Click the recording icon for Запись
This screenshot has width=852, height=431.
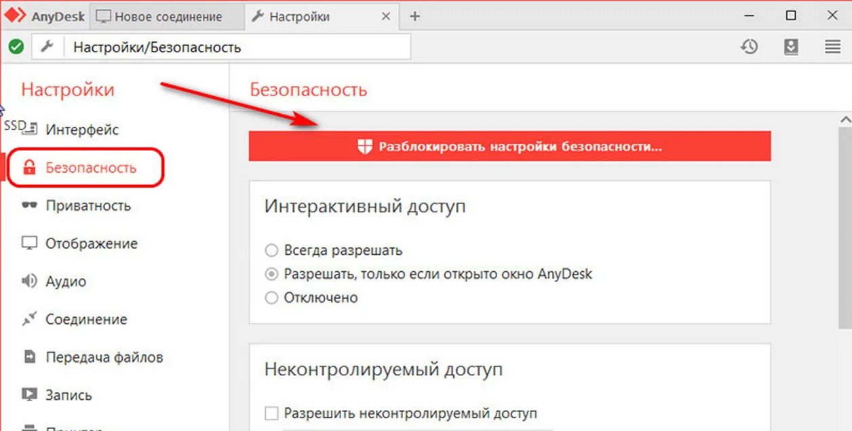29,395
